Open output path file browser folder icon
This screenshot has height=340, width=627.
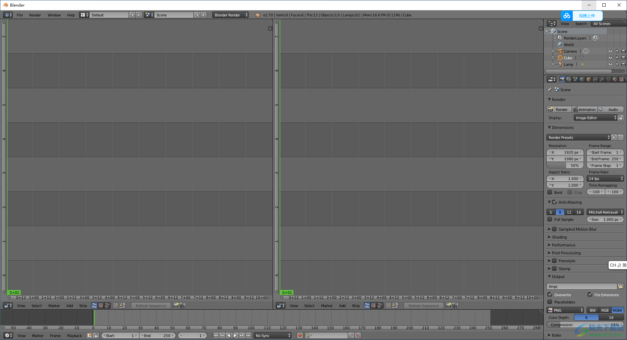(x=620, y=286)
